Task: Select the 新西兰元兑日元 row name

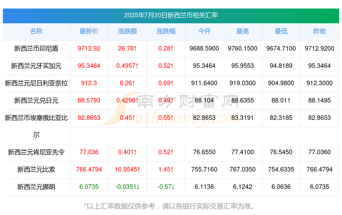Action: [36, 101]
